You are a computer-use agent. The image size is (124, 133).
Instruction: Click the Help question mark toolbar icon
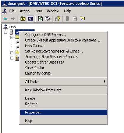pos(58,19)
